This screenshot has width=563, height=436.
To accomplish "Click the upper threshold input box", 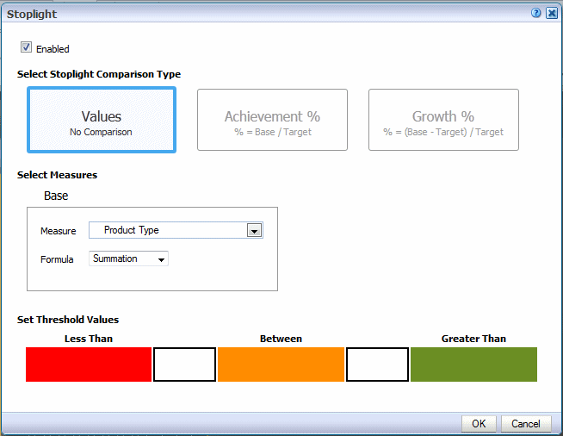I will tap(377, 364).
